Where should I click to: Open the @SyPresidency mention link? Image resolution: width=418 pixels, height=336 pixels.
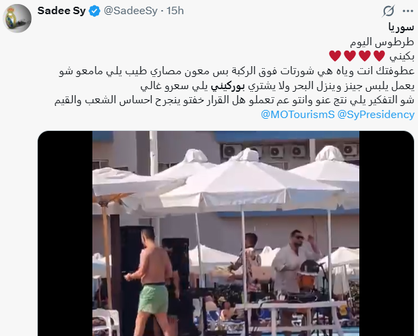376,115
